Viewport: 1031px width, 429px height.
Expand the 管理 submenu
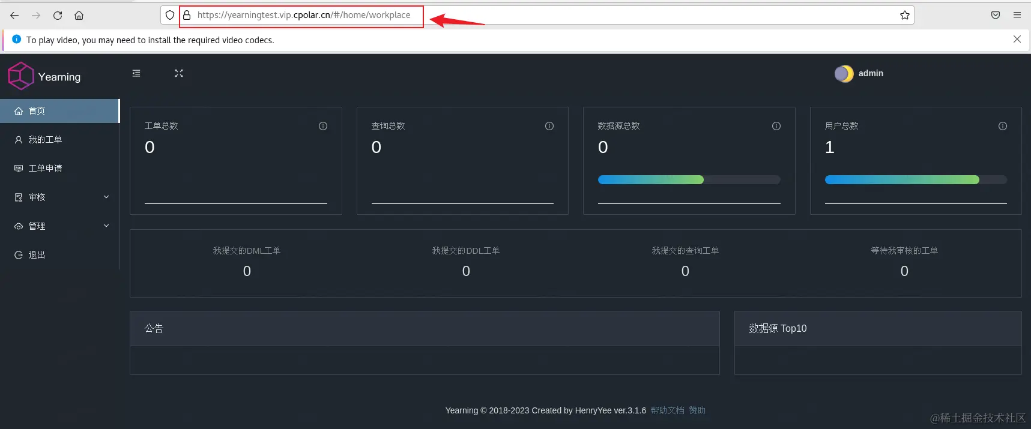pyautogui.click(x=59, y=226)
